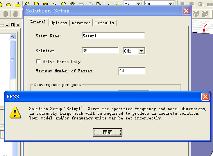The height and width of the screenshot is (156, 213).
Task: Click the second greyed-out octagon toolbar icon
Action: pos(15,14)
